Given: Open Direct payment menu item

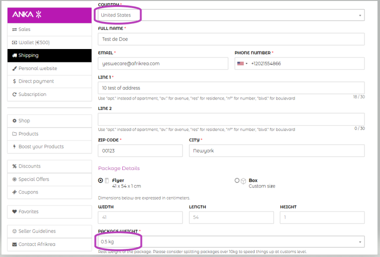Looking at the screenshot, I should (x=50, y=81).
